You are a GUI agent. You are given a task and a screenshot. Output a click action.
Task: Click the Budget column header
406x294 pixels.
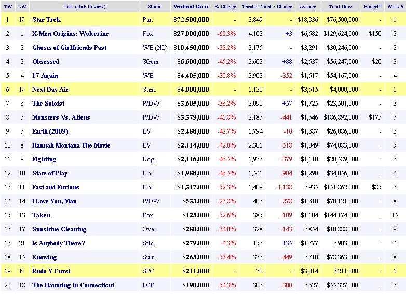(374, 7)
